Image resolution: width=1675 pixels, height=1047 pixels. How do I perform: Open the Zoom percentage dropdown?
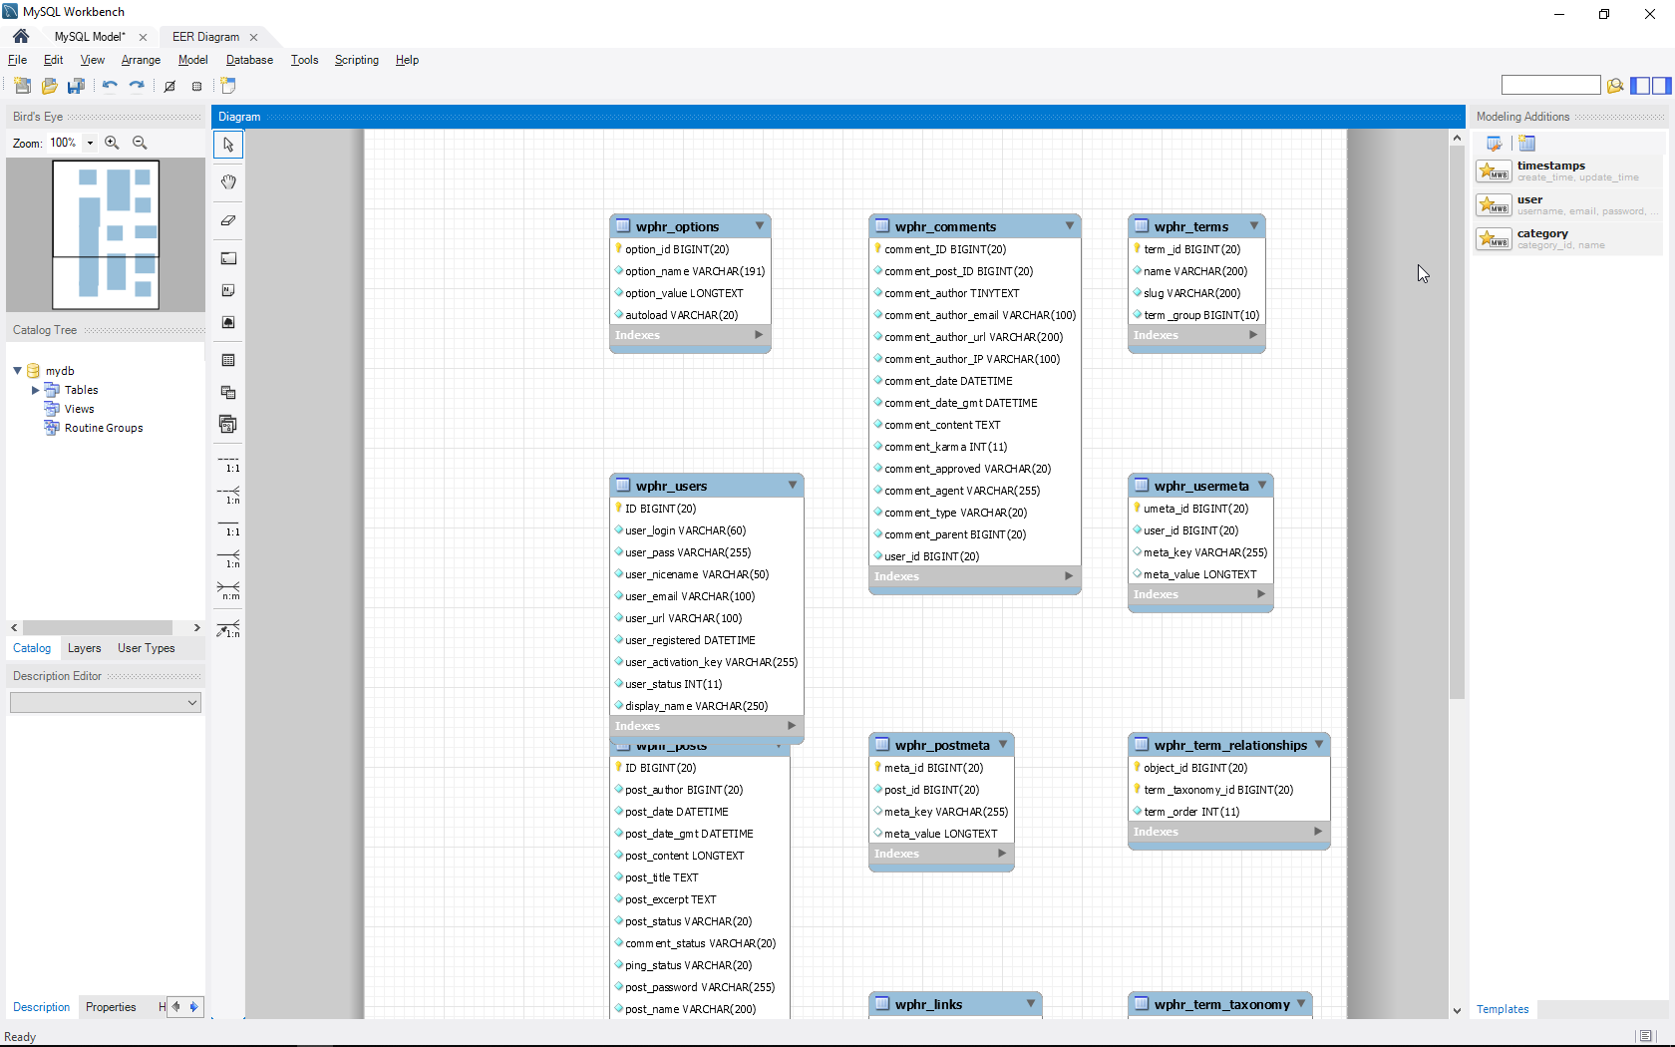point(90,143)
